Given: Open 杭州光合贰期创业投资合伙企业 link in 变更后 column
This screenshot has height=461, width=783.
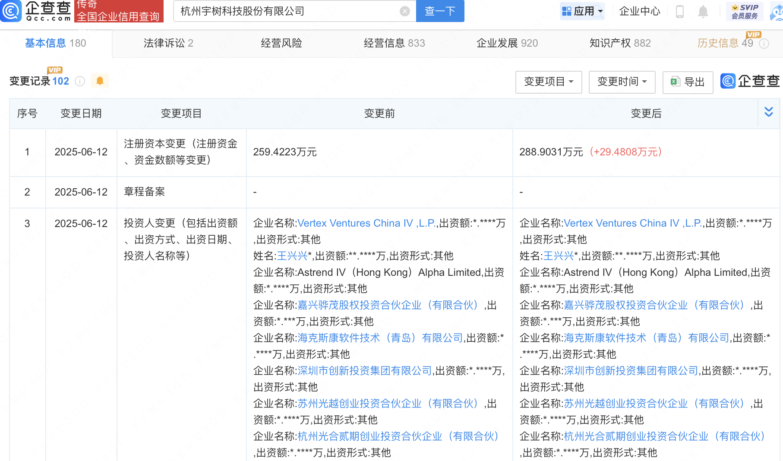Looking at the screenshot, I should click(665, 436).
